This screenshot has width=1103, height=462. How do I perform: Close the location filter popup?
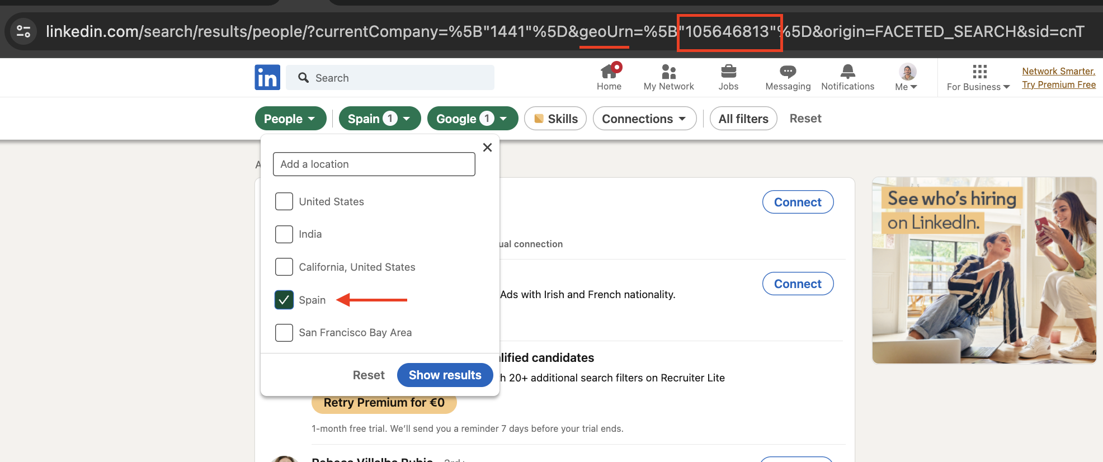point(487,148)
